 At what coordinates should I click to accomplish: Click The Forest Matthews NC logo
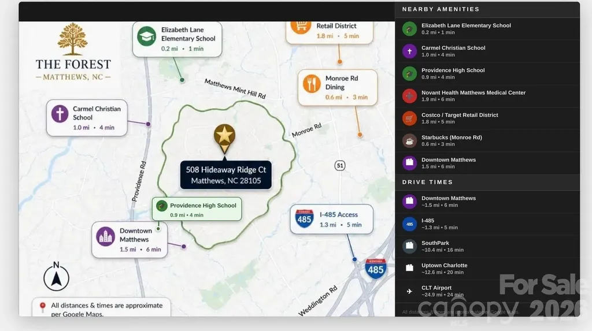click(x=73, y=52)
